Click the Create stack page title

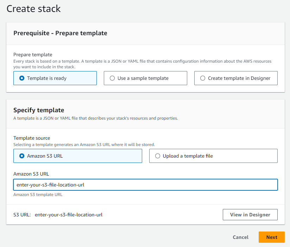coord(34,9)
